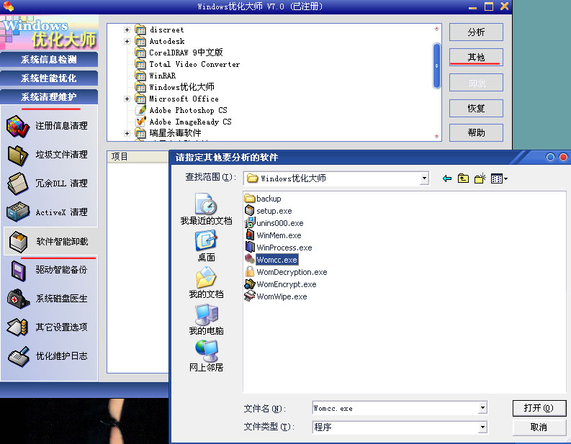This screenshot has width=571, height=444.
Task: Click the 恢复 button
Action: (x=476, y=108)
